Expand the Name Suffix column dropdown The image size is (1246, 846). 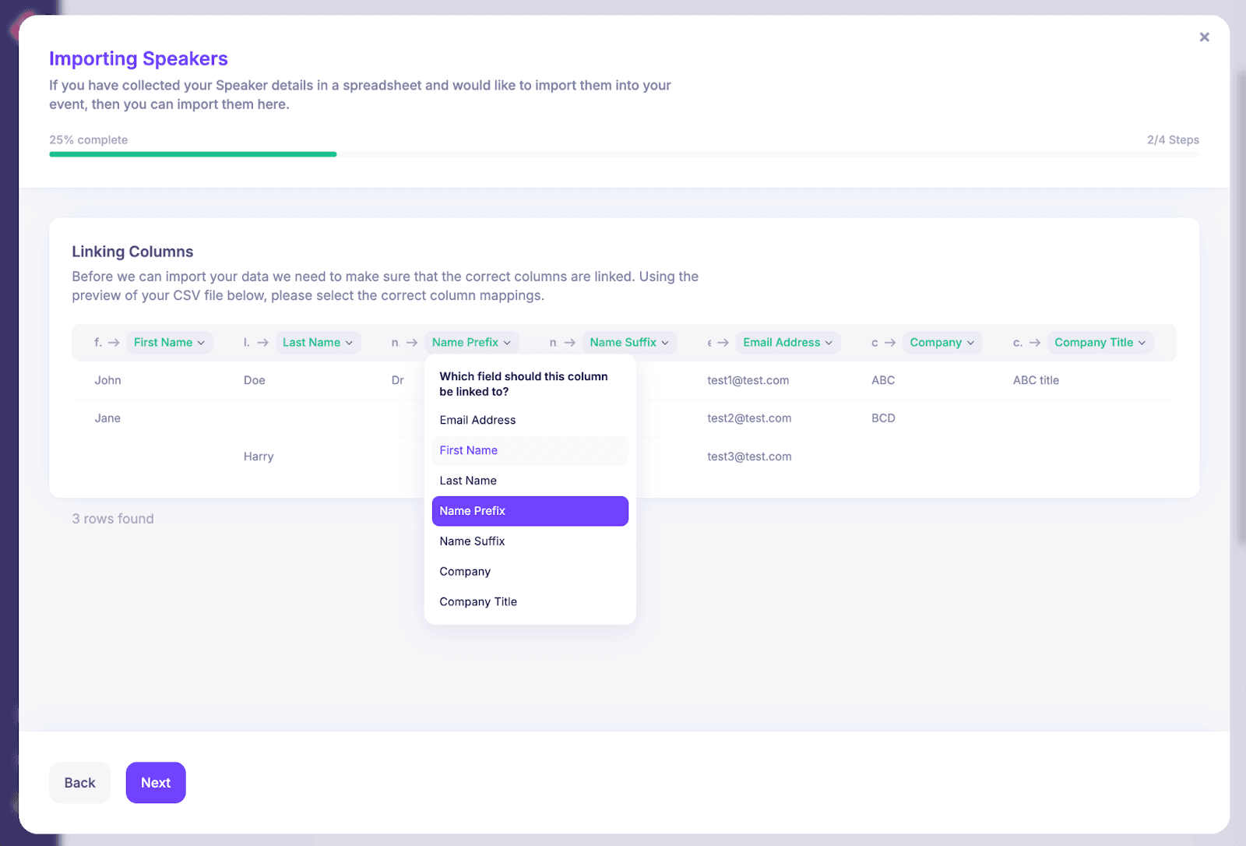point(629,343)
